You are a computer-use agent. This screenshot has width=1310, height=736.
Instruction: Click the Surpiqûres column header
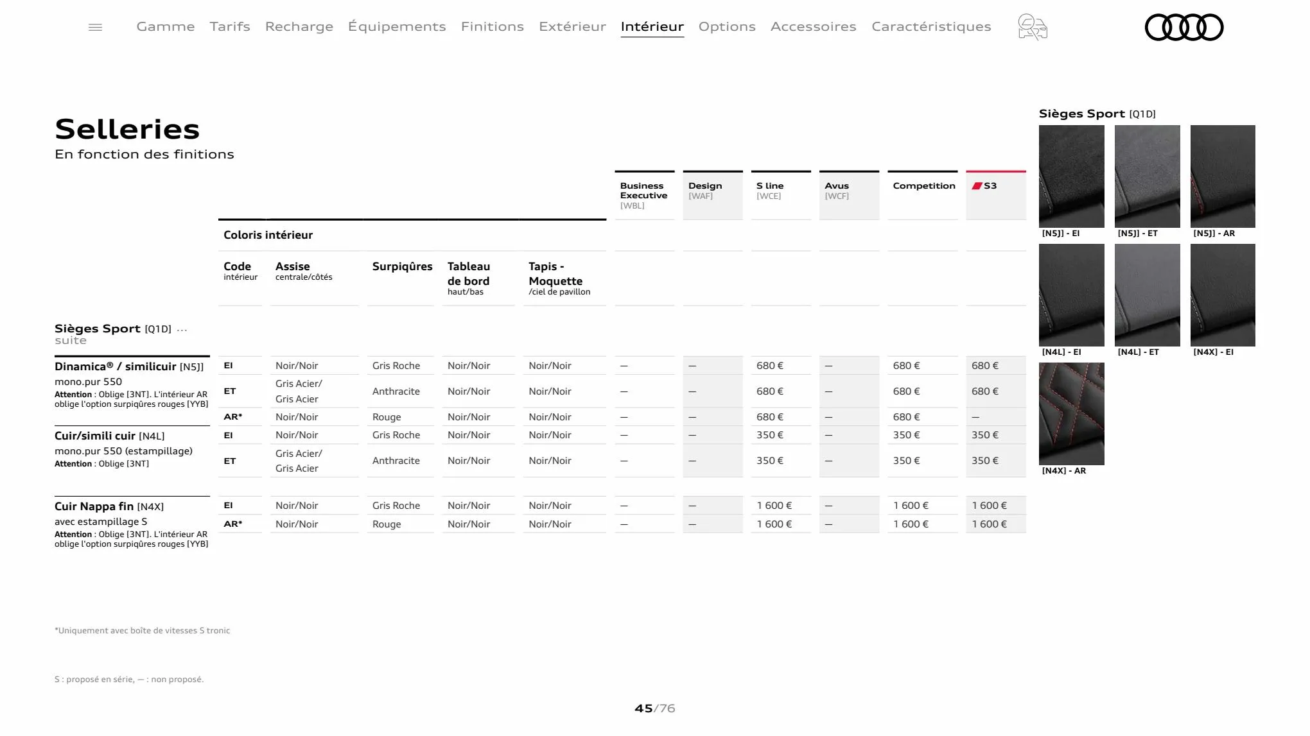click(402, 266)
